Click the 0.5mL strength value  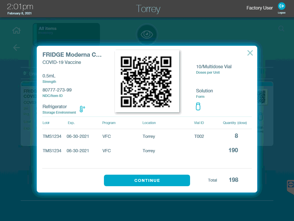tap(49, 76)
